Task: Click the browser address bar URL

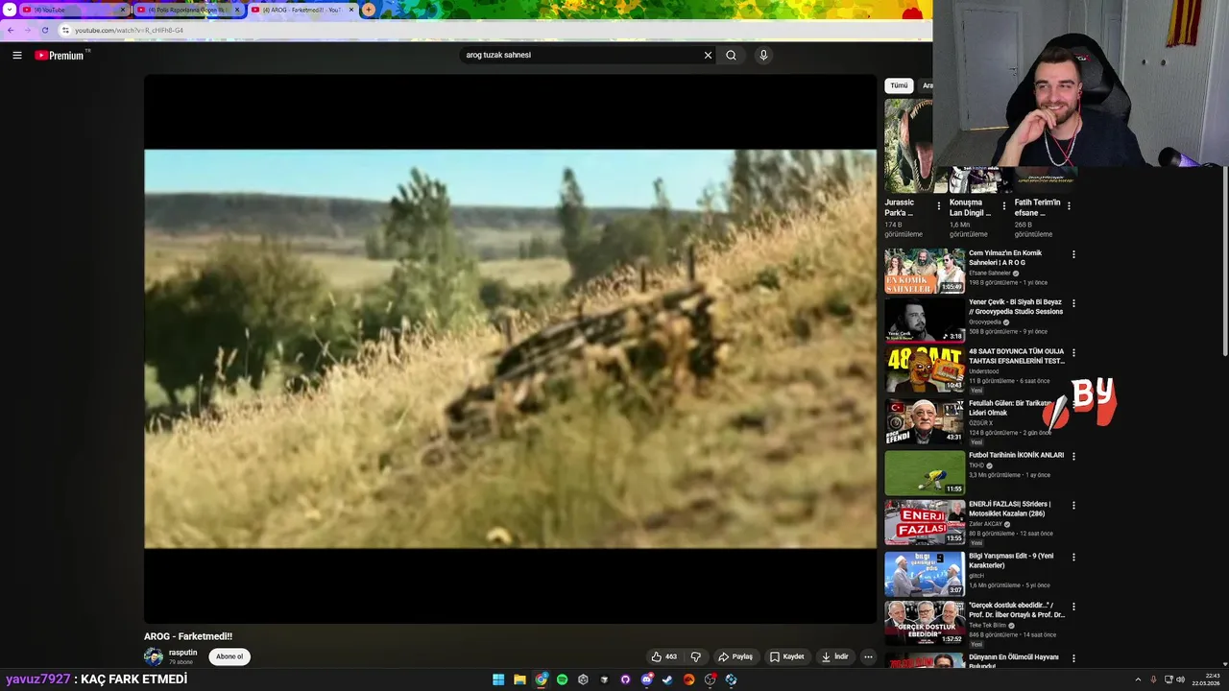Action: [129, 30]
